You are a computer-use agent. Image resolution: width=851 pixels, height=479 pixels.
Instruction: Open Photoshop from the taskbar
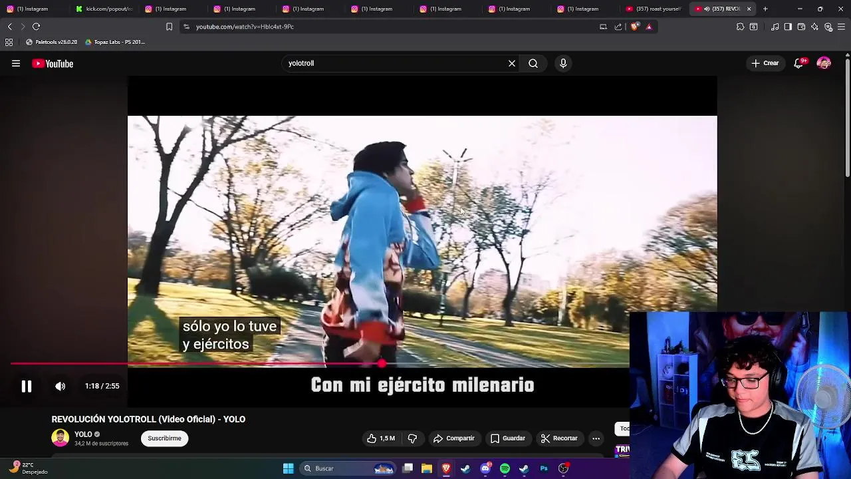click(x=544, y=468)
